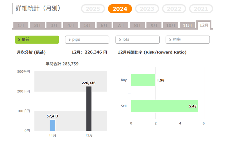Image resolution: width=228 pixels, height=146 pixels.
Task: Open the 12月 month tab
Action: [204, 25]
